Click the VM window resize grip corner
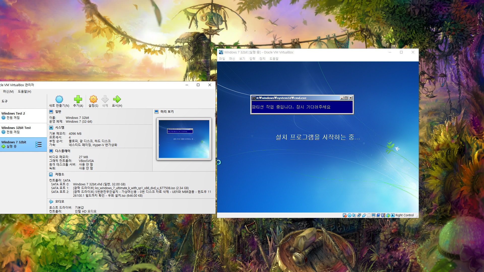This screenshot has width=484, height=272. [x=417, y=216]
